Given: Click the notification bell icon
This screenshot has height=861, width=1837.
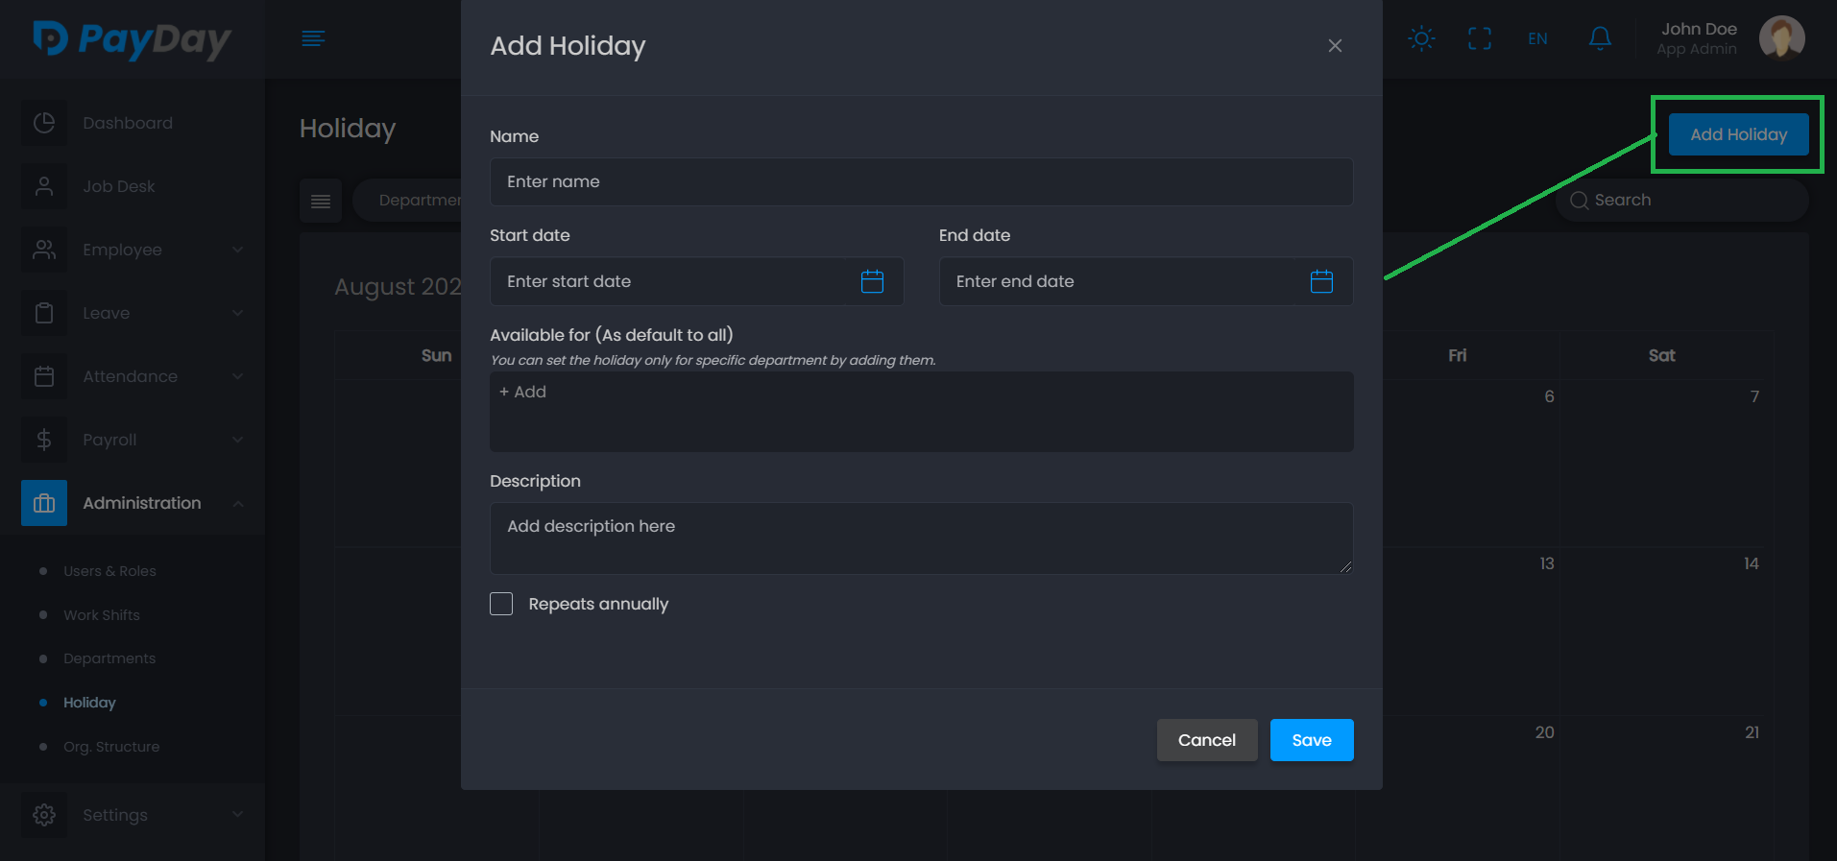Looking at the screenshot, I should [x=1600, y=38].
